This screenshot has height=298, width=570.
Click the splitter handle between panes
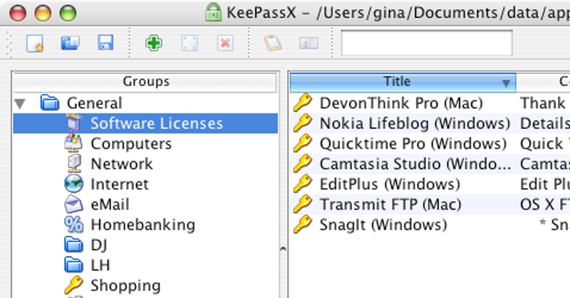(x=283, y=249)
